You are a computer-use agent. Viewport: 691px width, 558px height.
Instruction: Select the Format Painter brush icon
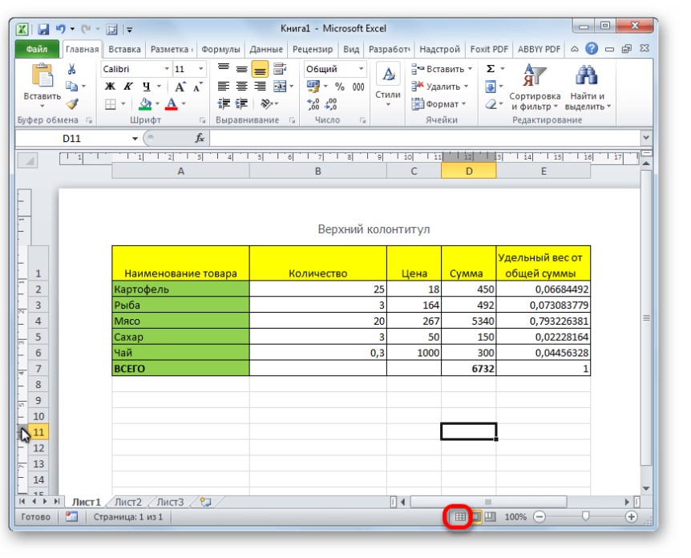tap(72, 104)
